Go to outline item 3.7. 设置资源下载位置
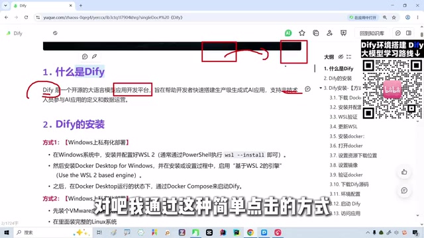The height and width of the screenshot is (238, 424). click(353, 155)
